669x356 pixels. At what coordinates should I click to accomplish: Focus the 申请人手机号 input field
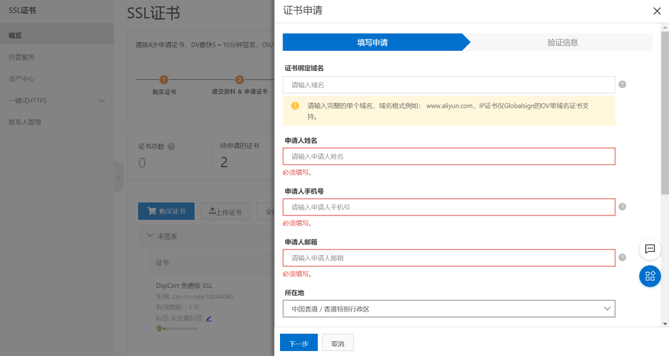[449, 207]
